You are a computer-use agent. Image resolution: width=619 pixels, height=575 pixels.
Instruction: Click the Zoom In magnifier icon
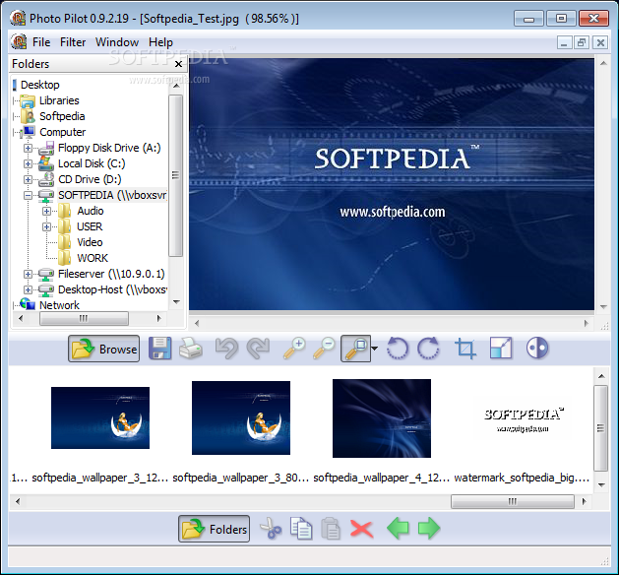pos(294,349)
